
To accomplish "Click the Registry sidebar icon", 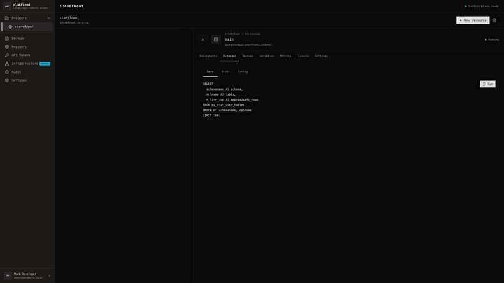I will coord(7,47).
